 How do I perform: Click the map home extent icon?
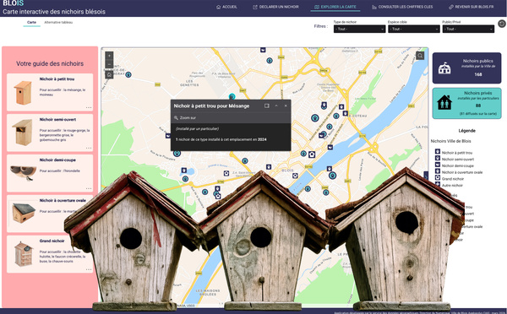coord(109,75)
